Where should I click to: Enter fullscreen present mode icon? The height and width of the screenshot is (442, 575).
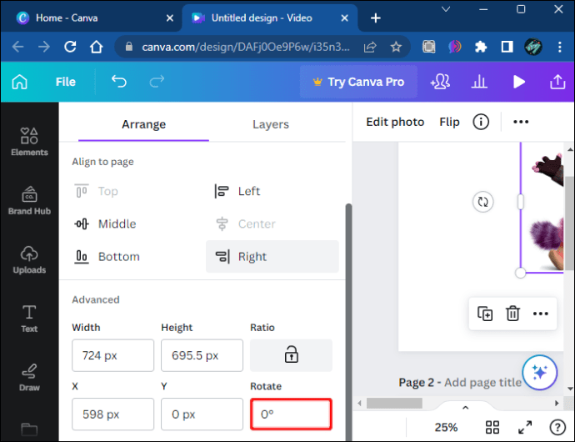pyautogui.click(x=525, y=427)
